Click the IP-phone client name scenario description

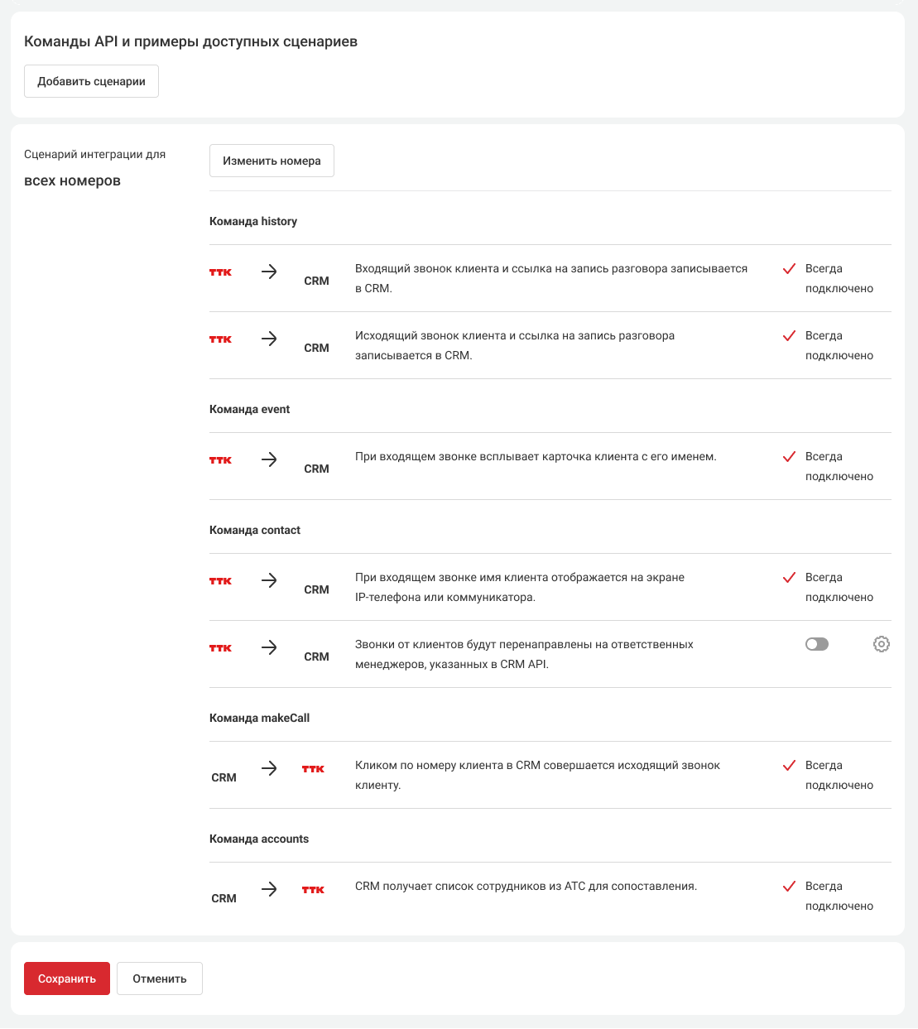tap(520, 587)
